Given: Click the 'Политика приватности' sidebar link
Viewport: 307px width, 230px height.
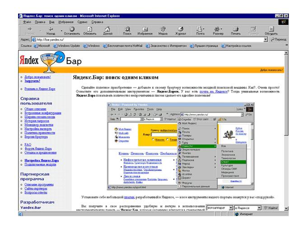Looking at the screenshot, I should [x=40, y=133].
